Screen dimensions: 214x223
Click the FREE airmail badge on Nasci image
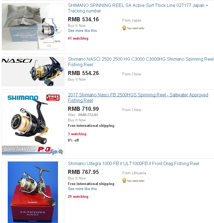(x=53, y=98)
